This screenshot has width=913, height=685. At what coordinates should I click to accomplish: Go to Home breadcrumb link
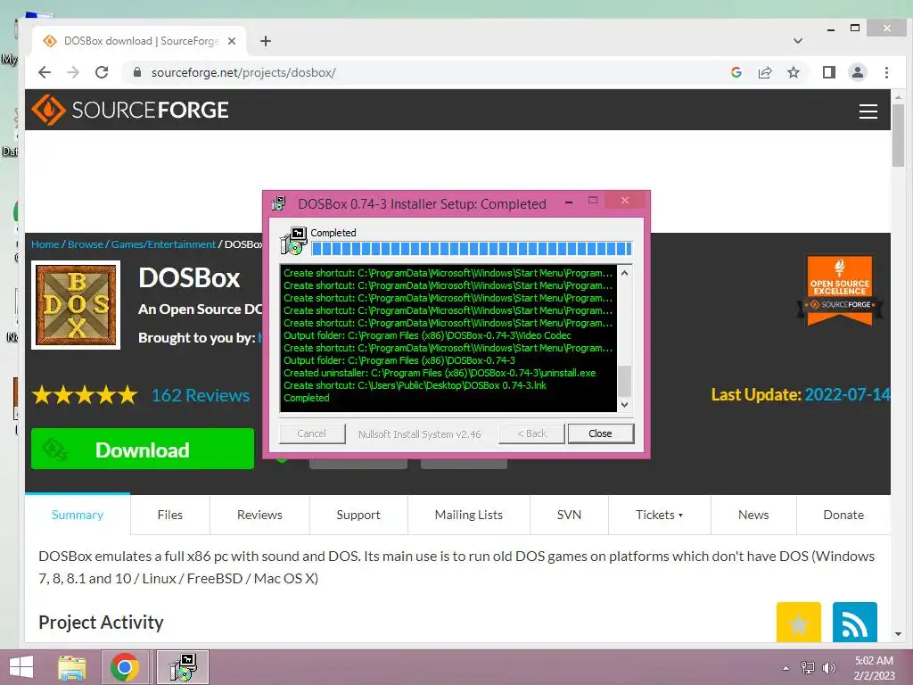(x=45, y=244)
